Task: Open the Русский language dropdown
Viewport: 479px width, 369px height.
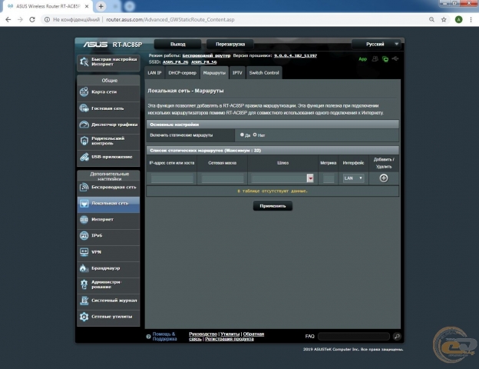Action: (x=377, y=45)
